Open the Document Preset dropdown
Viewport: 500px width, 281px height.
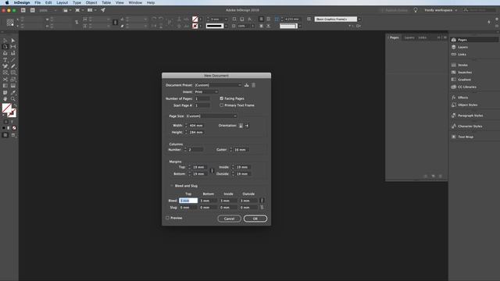click(218, 85)
